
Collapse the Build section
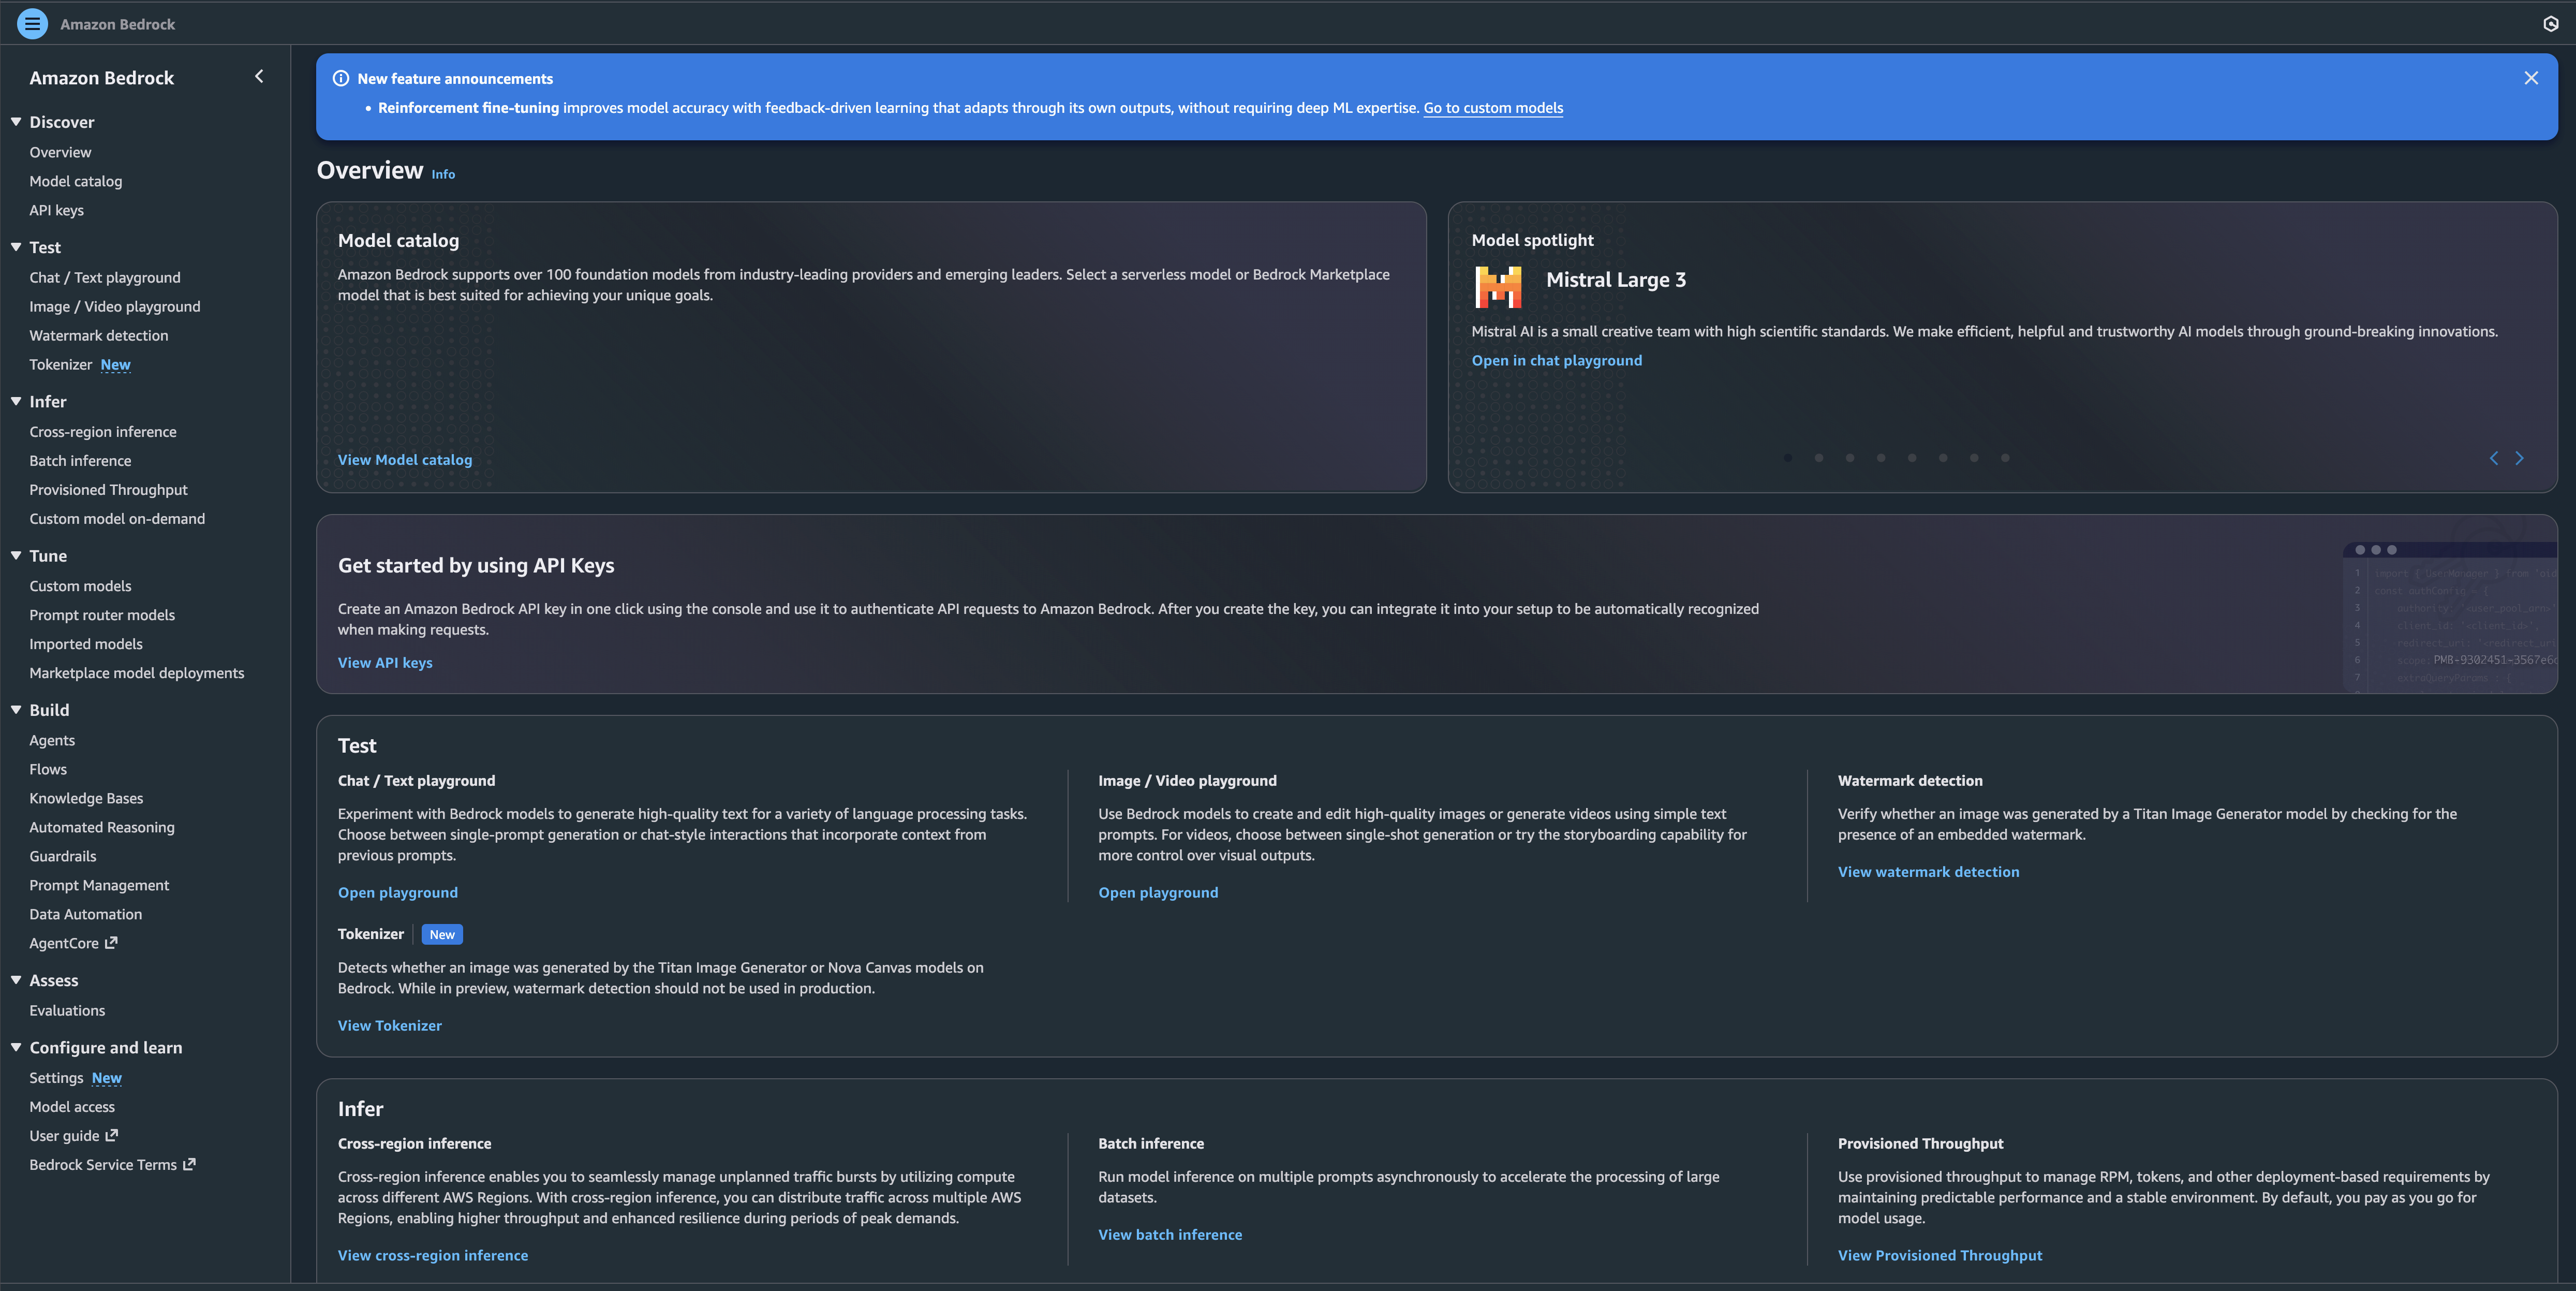pos(16,710)
